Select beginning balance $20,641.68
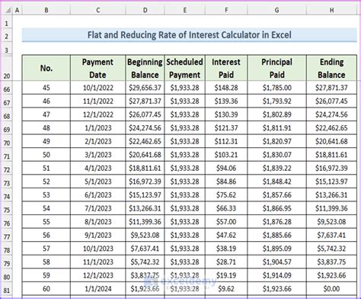The height and width of the screenshot is (299, 361). (x=145, y=155)
